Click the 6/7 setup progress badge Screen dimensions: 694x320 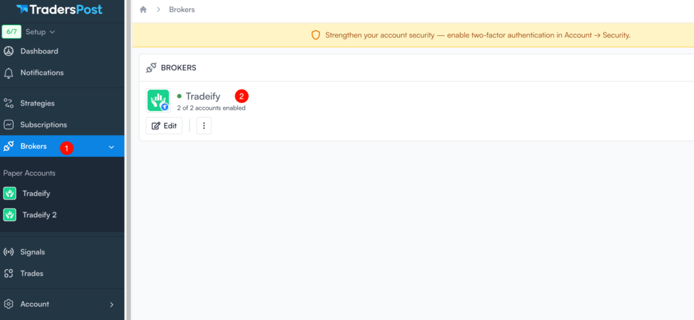[12, 32]
